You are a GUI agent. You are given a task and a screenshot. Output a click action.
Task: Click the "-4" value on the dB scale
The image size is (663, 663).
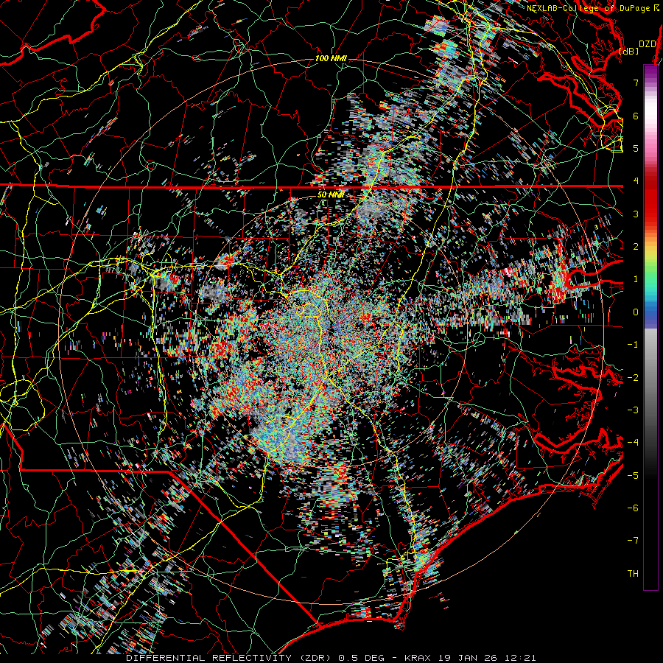633,443
